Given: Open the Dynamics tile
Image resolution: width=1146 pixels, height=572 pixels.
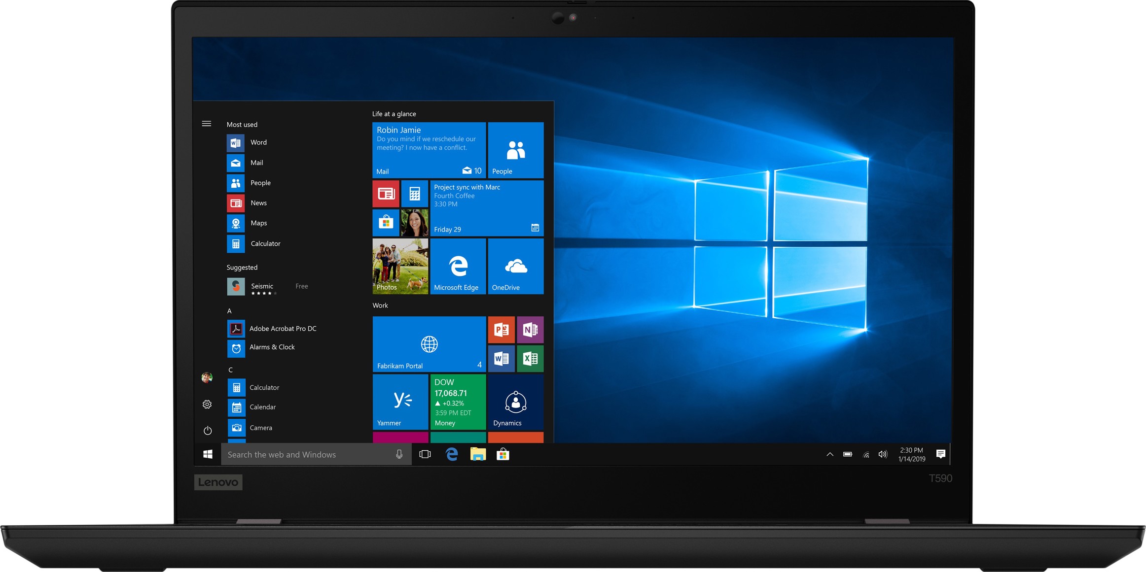Looking at the screenshot, I should tap(515, 402).
